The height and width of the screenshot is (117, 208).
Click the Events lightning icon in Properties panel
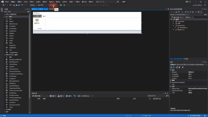(180, 67)
